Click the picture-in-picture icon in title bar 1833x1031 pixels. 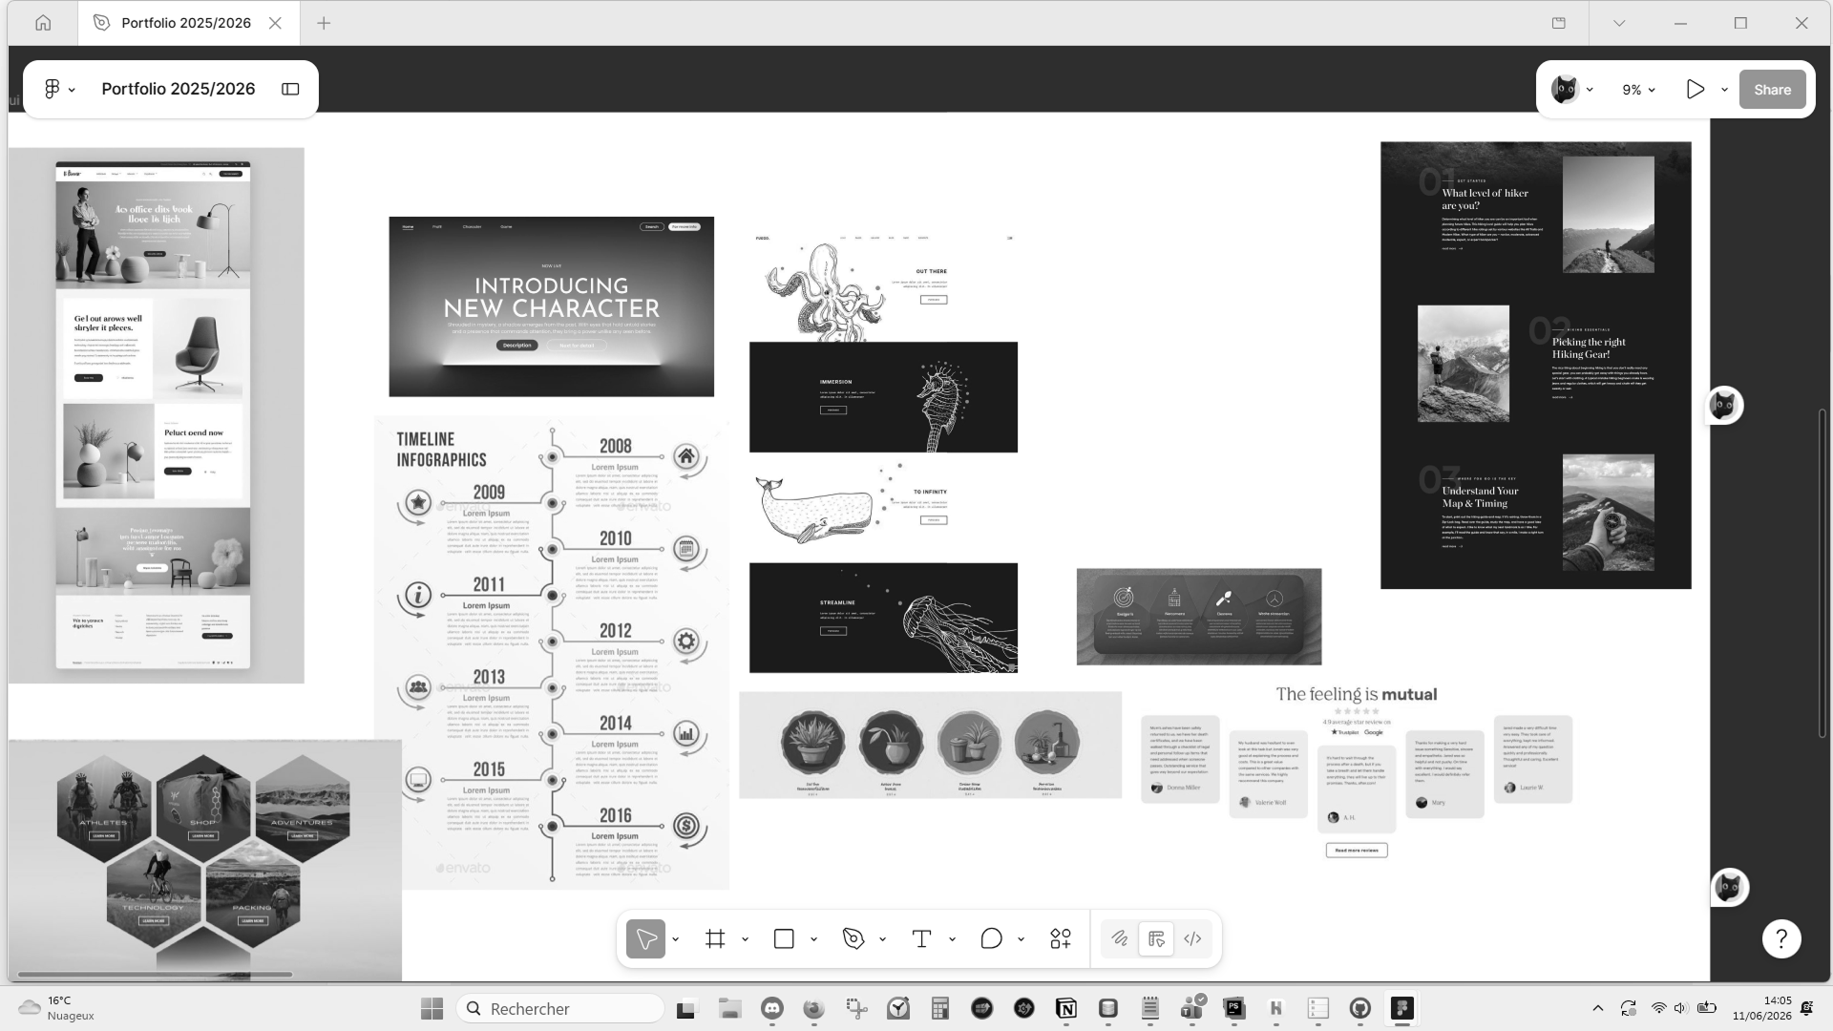coord(1559,23)
